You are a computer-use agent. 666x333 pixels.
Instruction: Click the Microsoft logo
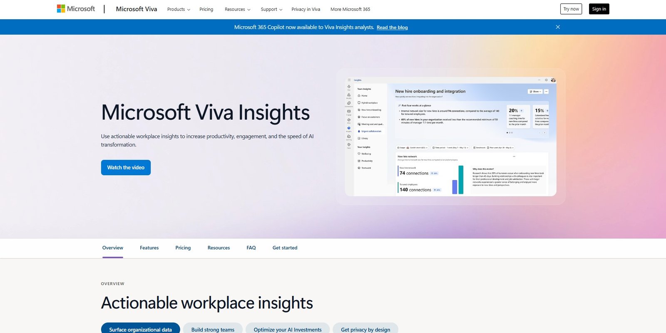[x=76, y=9]
